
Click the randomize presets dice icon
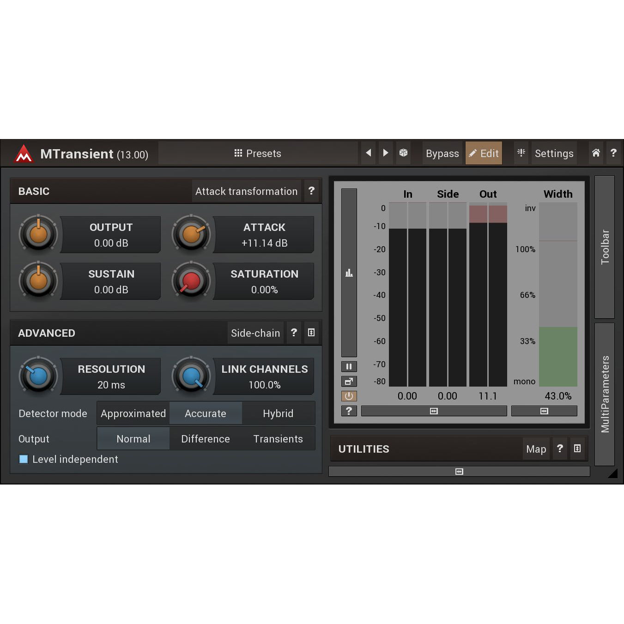pyautogui.click(x=403, y=153)
